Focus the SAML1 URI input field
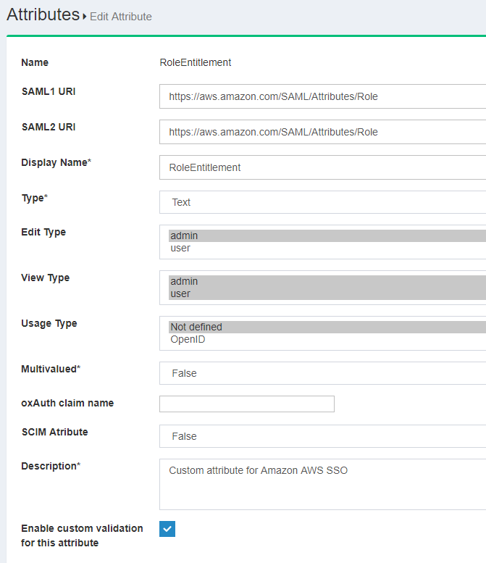 [322, 96]
